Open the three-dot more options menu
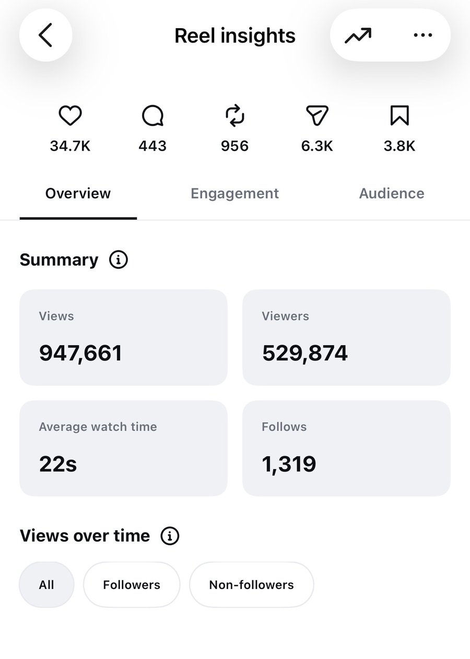470x659 pixels. (x=422, y=36)
